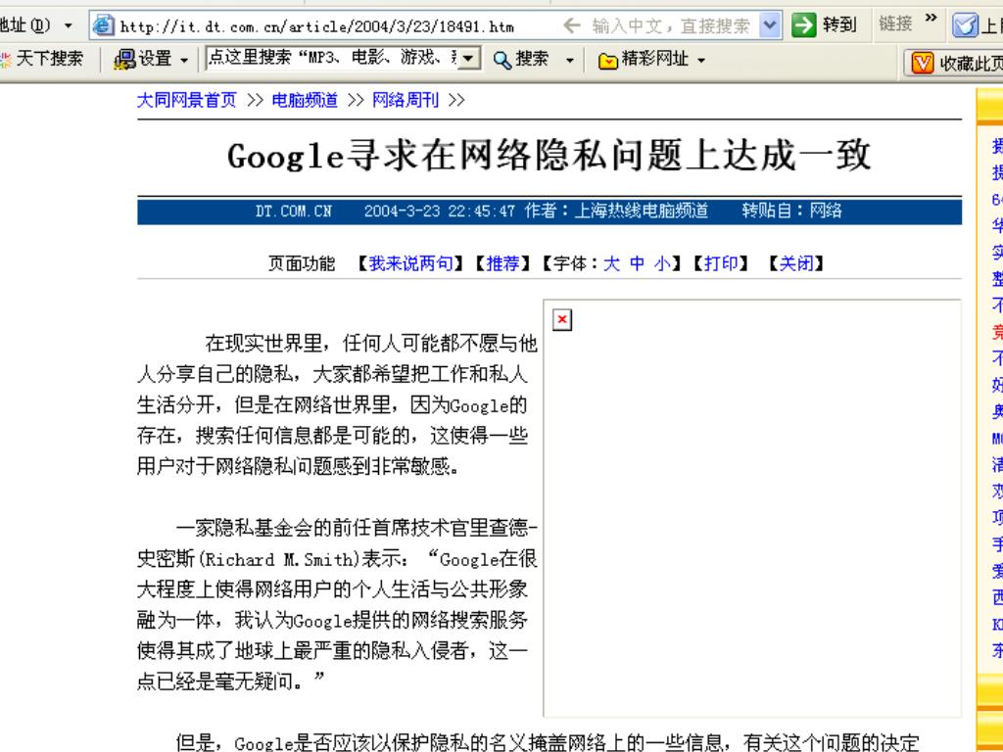Click the 打印 print link
This screenshot has width=1003, height=752.
721,263
